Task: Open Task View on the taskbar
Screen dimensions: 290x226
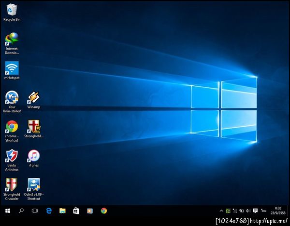Action: click(x=35, y=211)
